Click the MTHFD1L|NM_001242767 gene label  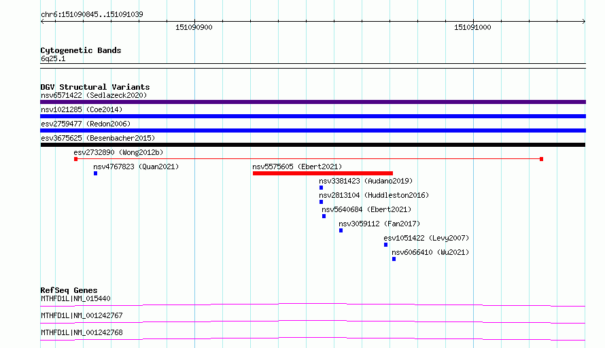click(82, 315)
